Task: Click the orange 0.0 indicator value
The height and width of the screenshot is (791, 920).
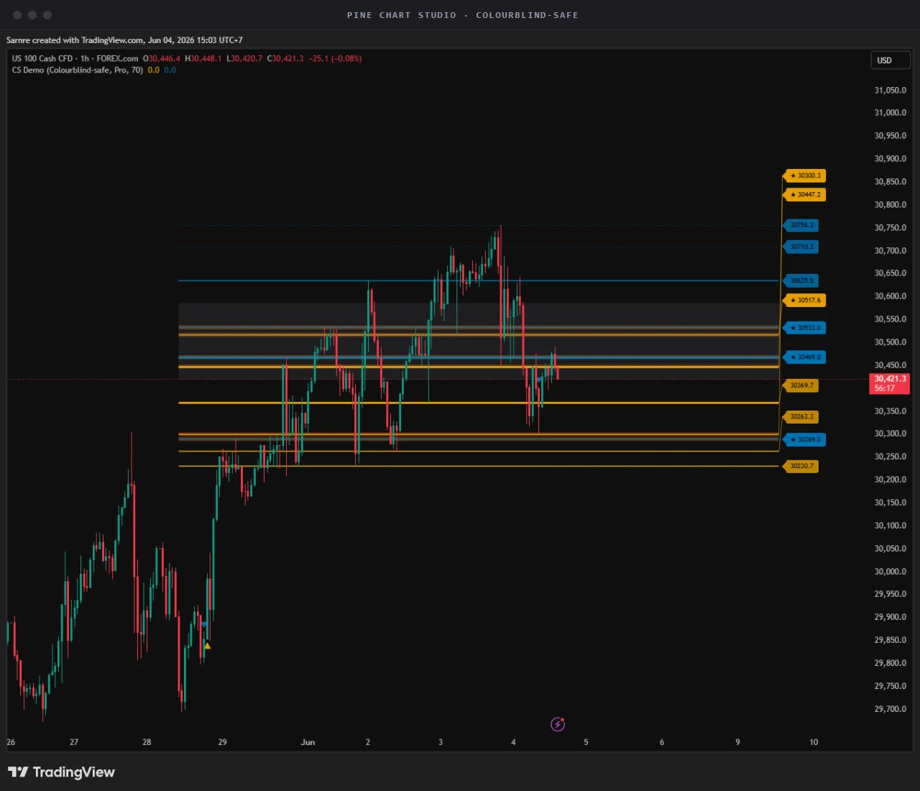Action: click(x=154, y=70)
